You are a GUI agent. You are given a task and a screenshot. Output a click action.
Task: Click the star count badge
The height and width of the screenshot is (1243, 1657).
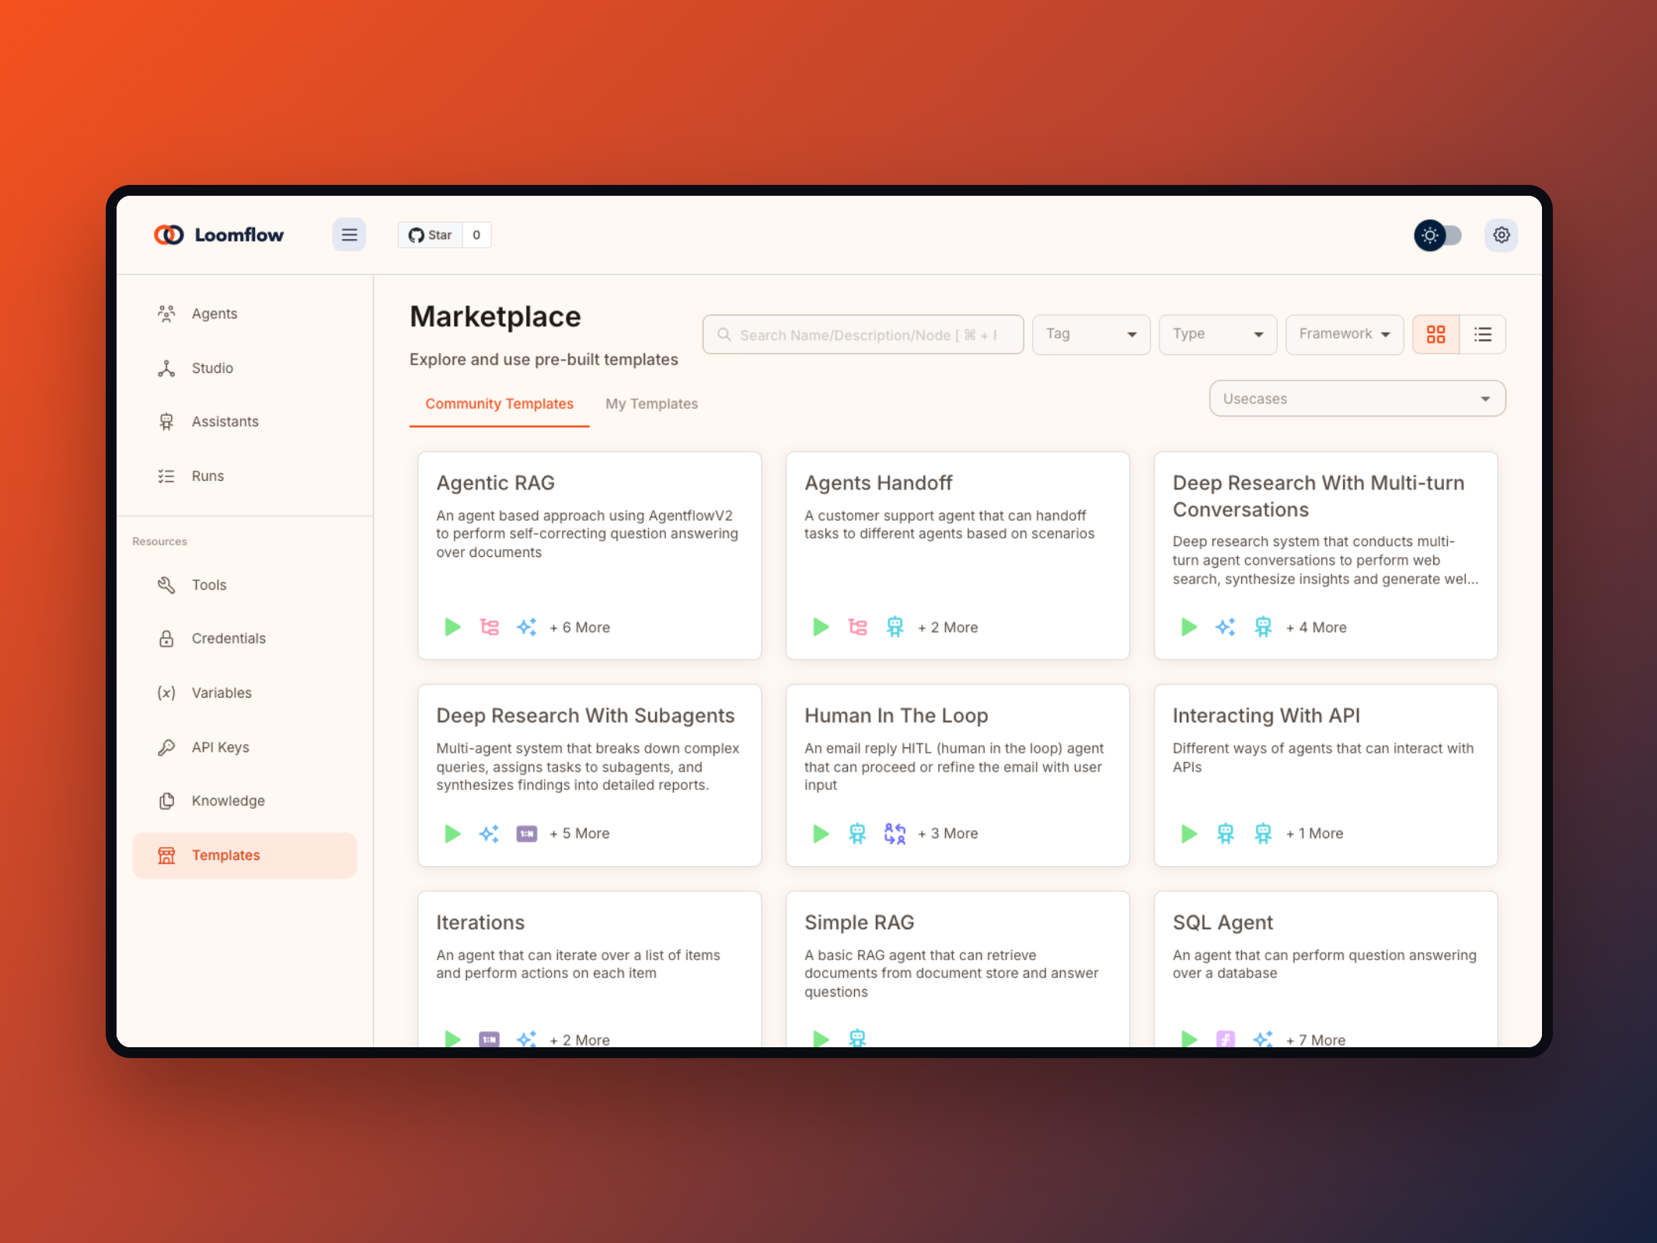pyautogui.click(x=476, y=235)
